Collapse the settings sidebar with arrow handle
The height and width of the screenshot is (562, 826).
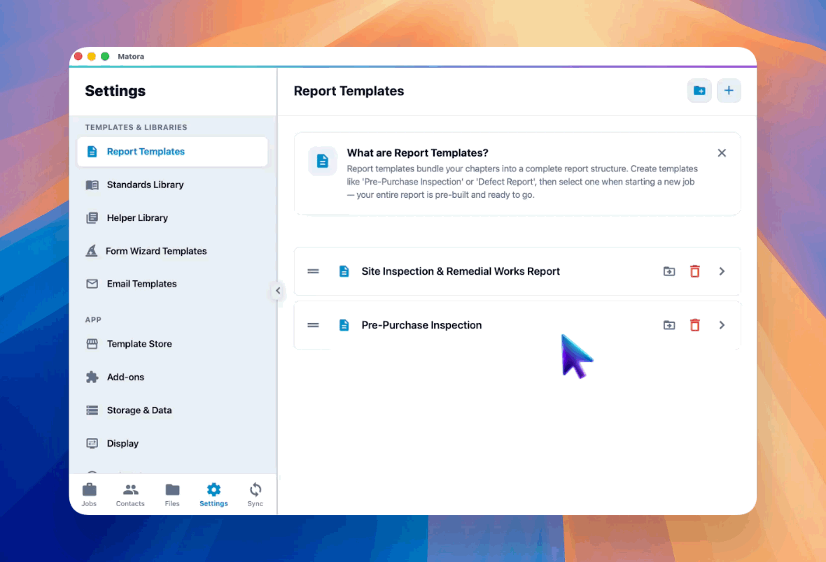tap(278, 291)
